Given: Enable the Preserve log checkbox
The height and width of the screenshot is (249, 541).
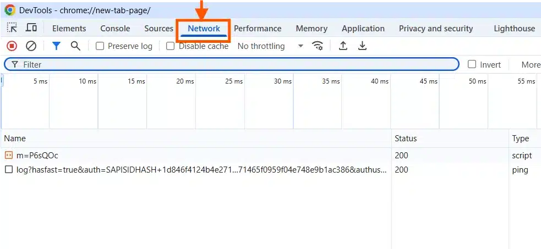Looking at the screenshot, I should tap(100, 46).
